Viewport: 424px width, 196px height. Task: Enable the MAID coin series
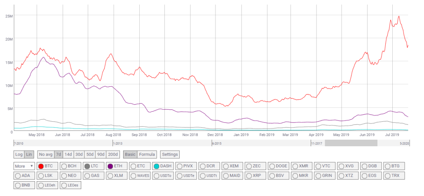pos(232,176)
